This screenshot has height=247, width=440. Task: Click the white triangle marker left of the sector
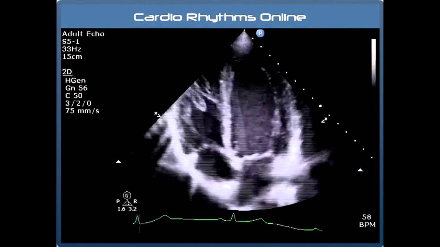click(x=119, y=161)
